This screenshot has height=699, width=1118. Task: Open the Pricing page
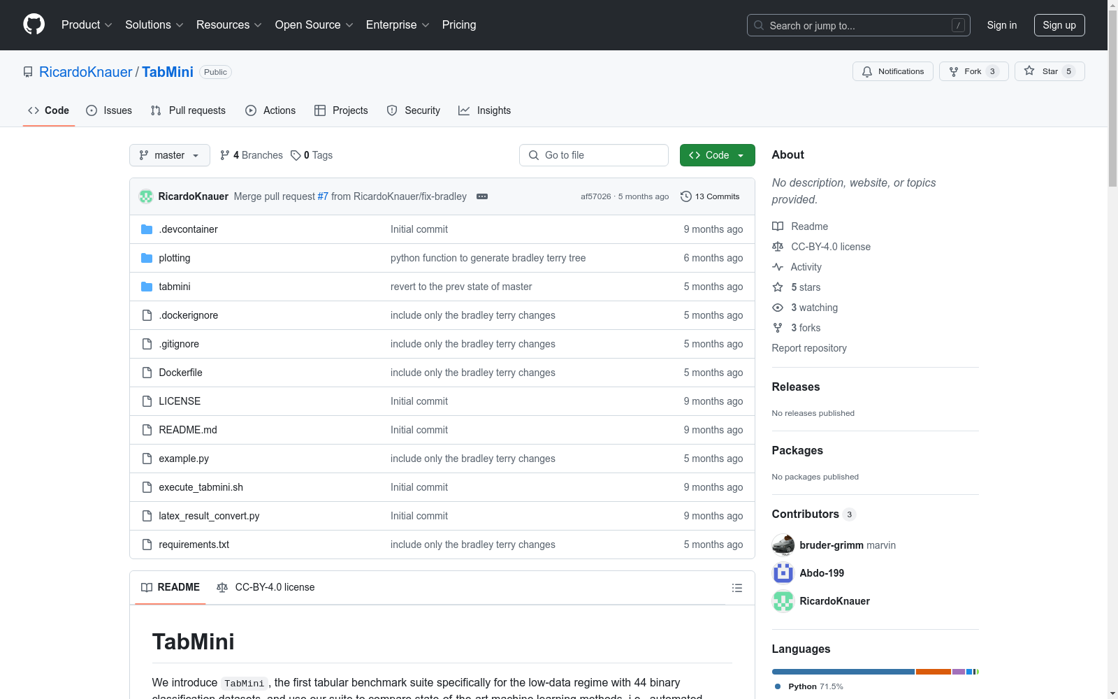pyautogui.click(x=459, y=25)
